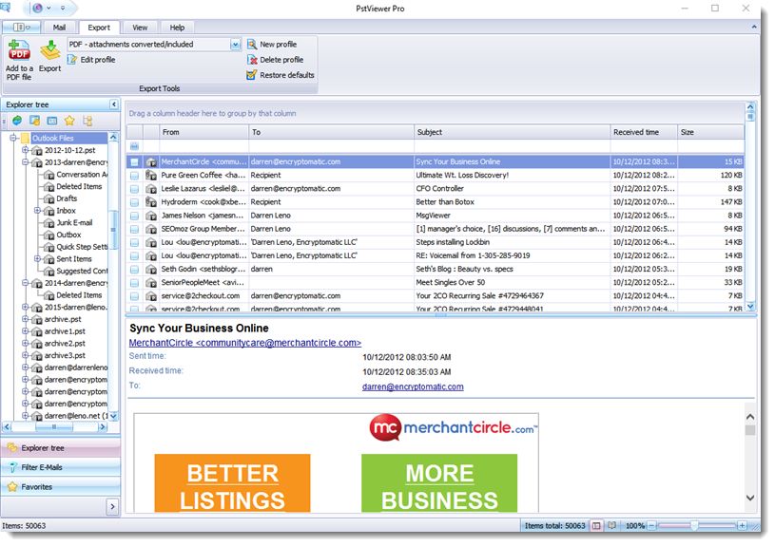The width and height of the screenshot is (775, 546).
Task: Select the Junk E-mail folder
Action: pos(74,222)
